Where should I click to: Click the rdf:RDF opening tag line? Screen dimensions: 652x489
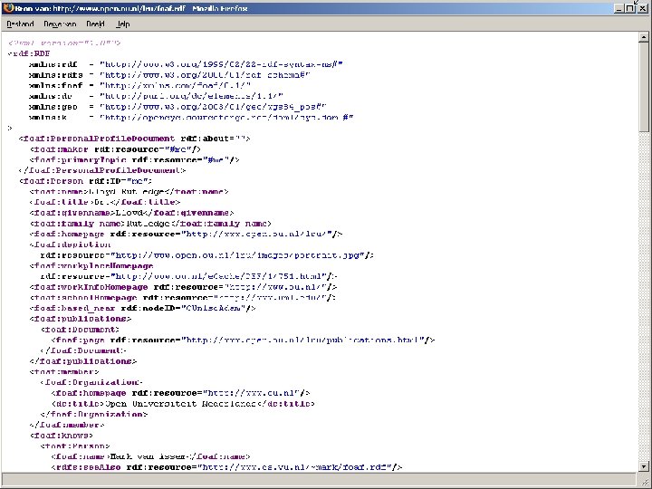(29, 53)
